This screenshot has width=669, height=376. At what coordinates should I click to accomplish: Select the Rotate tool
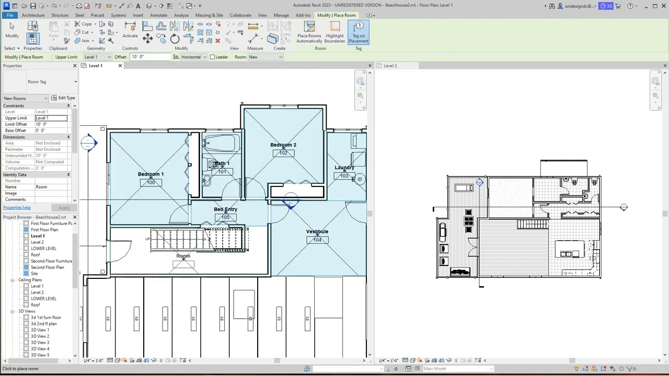(175, 39)
